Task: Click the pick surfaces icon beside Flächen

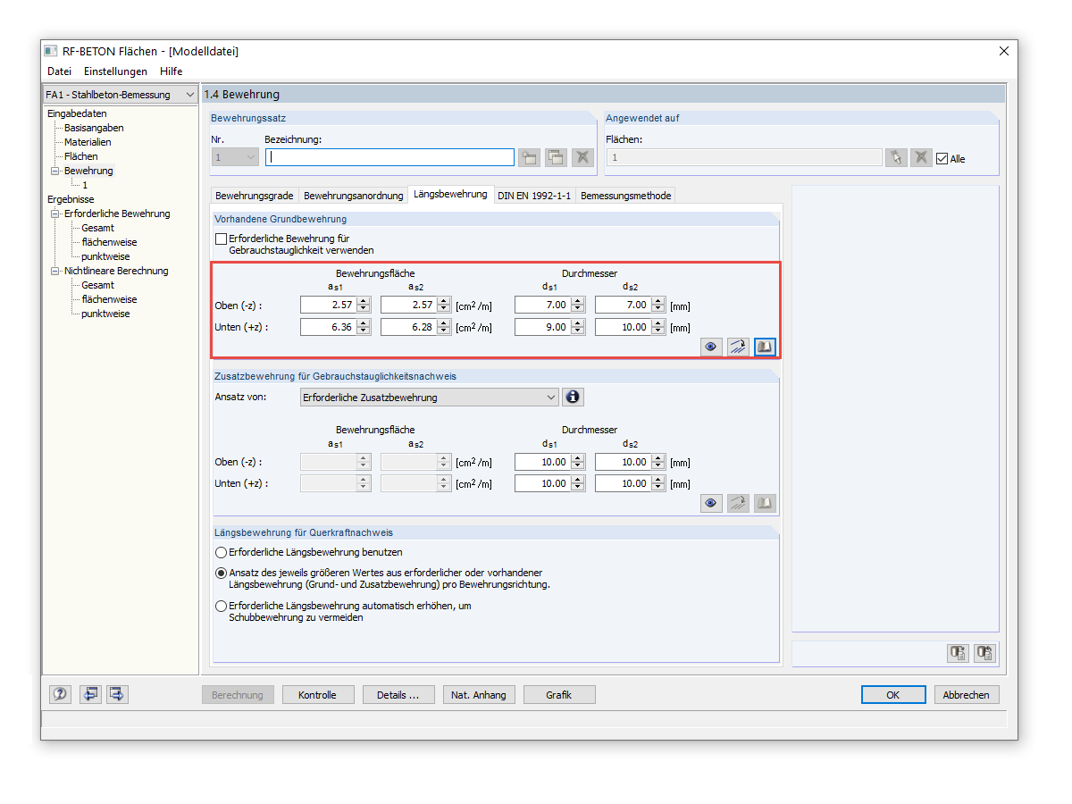Action: coord(896,157)
